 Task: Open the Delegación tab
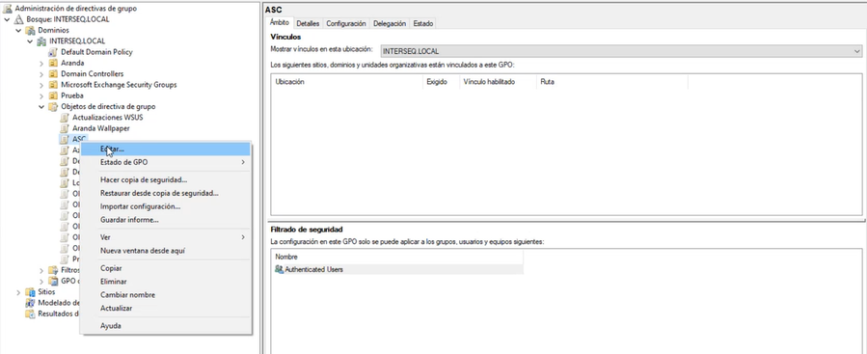point(390,24)
